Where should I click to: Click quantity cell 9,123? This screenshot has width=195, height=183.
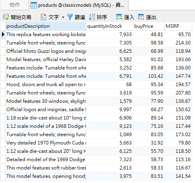109,126
